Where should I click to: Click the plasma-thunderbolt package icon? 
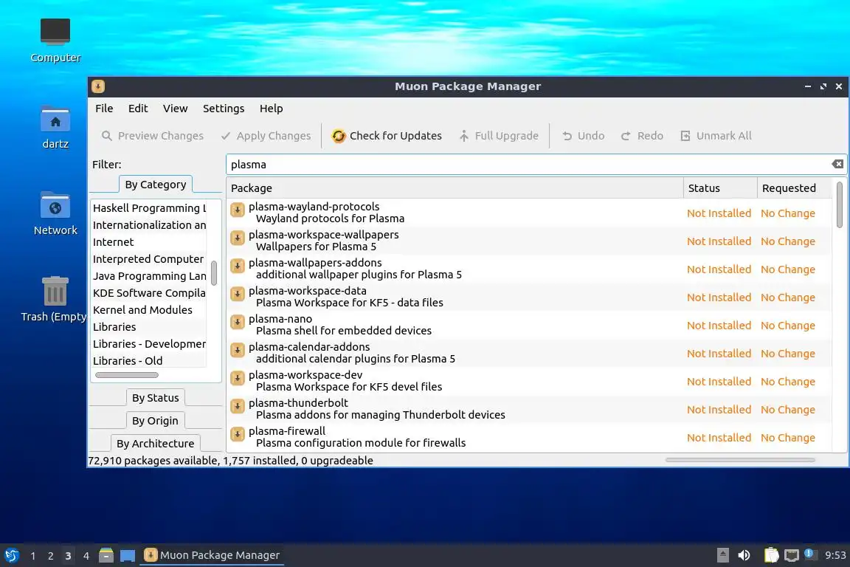238,407
